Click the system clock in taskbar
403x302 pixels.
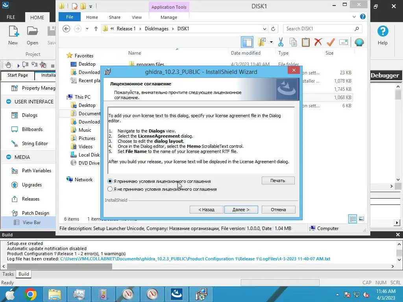click(386, 295)
